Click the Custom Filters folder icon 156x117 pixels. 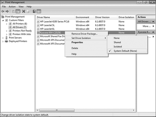(6, 20)
